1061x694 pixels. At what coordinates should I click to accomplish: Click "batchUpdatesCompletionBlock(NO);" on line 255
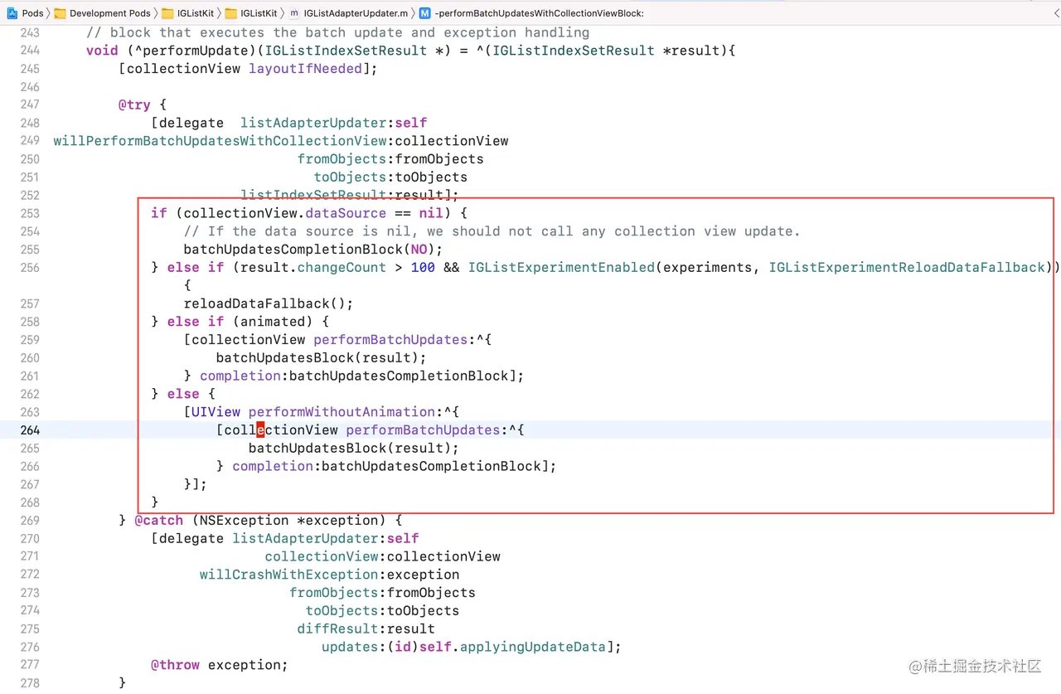point(313,250)
